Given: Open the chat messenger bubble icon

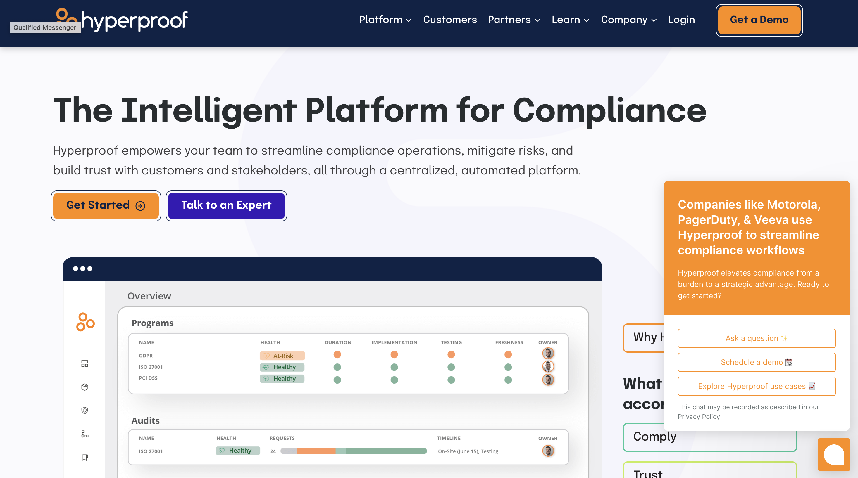Looking at the screenshot, I should click(x=834, y=454).
